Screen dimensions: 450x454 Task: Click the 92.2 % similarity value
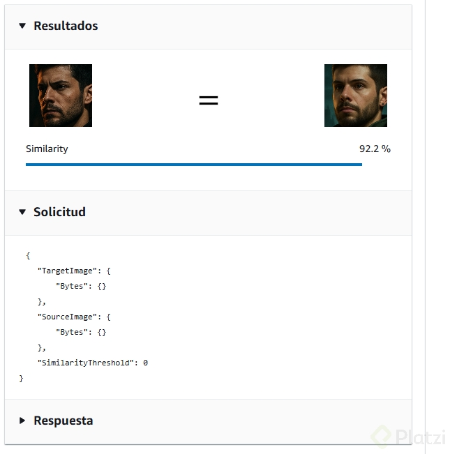point(375,149)
